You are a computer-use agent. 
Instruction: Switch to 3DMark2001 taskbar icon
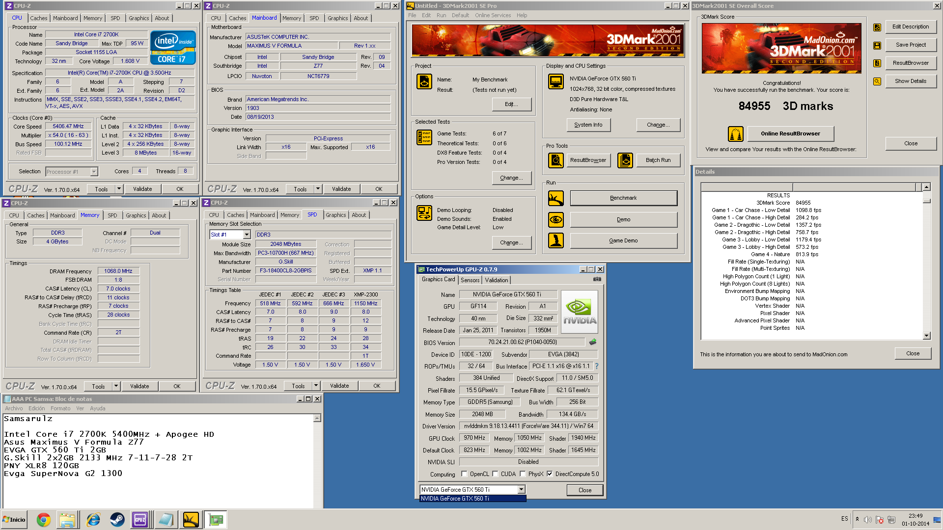191,520
